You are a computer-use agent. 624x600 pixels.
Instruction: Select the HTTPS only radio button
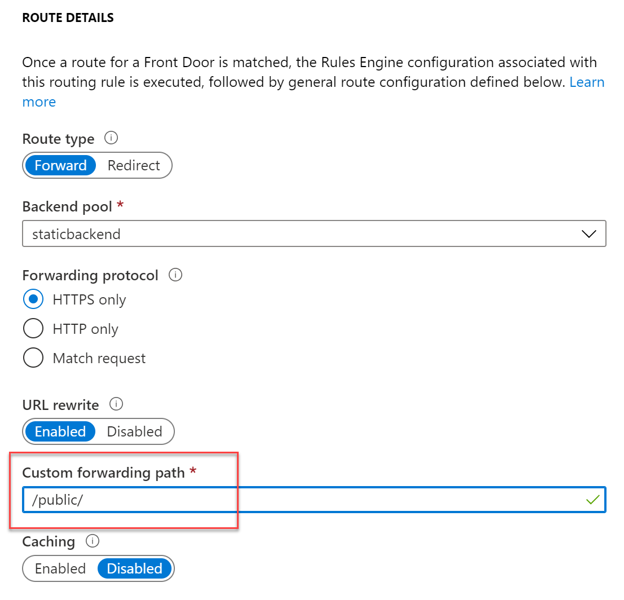tap(33, 299)
